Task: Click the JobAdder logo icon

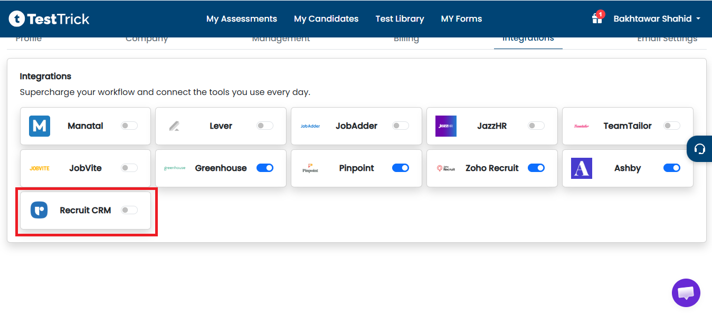Action: (x=310, y=126)
